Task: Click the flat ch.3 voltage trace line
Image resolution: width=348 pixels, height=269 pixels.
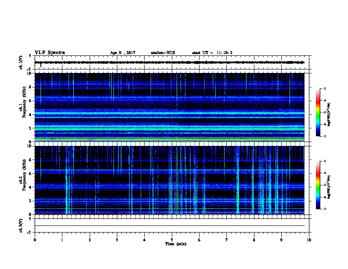Action: (170, 226)
